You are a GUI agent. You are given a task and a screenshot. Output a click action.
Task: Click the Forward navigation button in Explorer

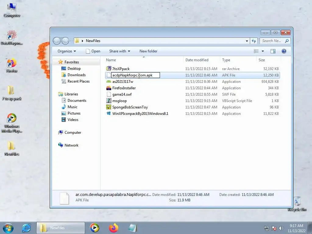(65, 41)
